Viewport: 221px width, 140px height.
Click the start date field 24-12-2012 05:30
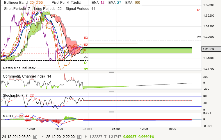(16, 137)
